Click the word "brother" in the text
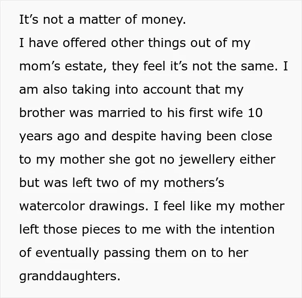The image size is (302, 298). click(x=42, y=113)
